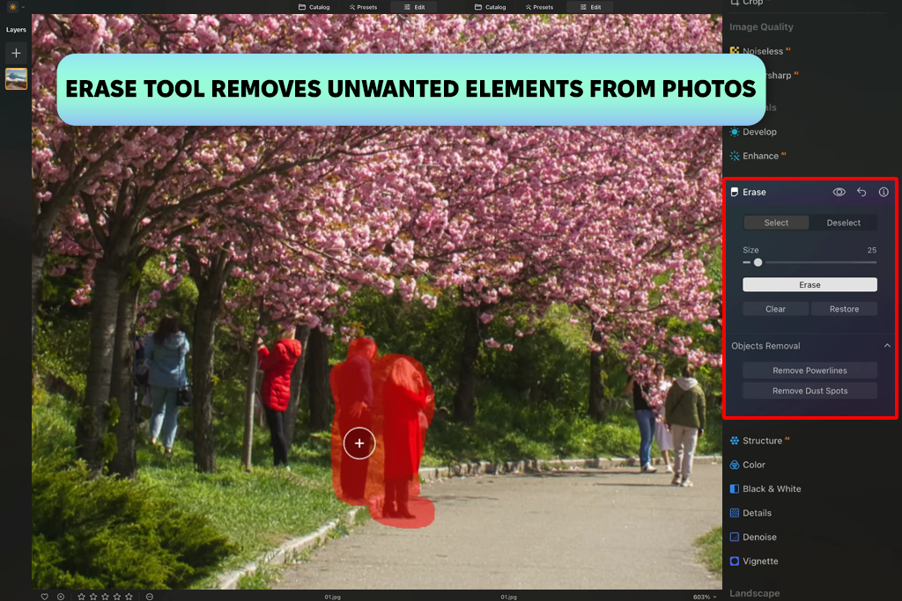The image size is (902, 601).
Task: Adjust the brush Size slider
Action: 810,262
